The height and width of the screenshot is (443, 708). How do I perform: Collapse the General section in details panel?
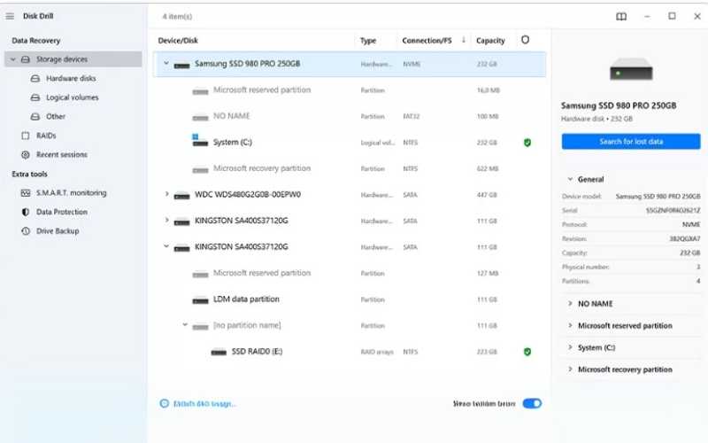[x=570, y=179]
